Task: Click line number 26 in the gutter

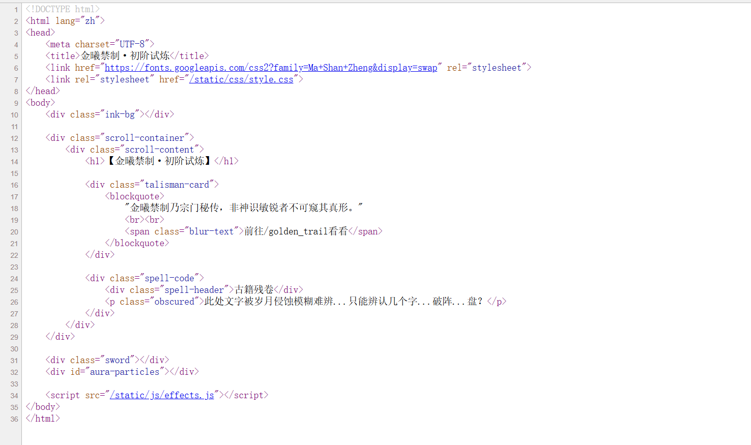Action: point(14,302)
